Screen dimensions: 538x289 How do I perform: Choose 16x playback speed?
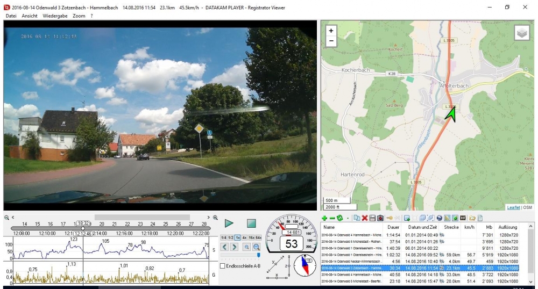click(x=251, y=237)
